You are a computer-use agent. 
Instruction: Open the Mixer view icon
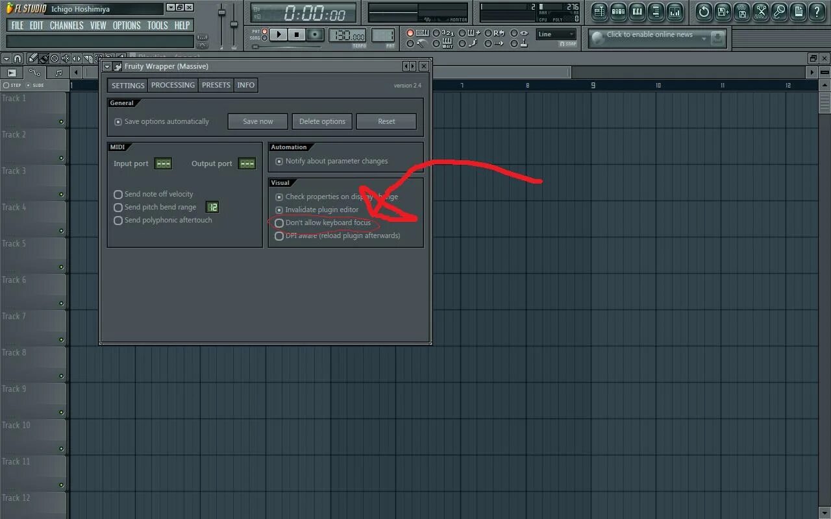click(x=675, y=12)
